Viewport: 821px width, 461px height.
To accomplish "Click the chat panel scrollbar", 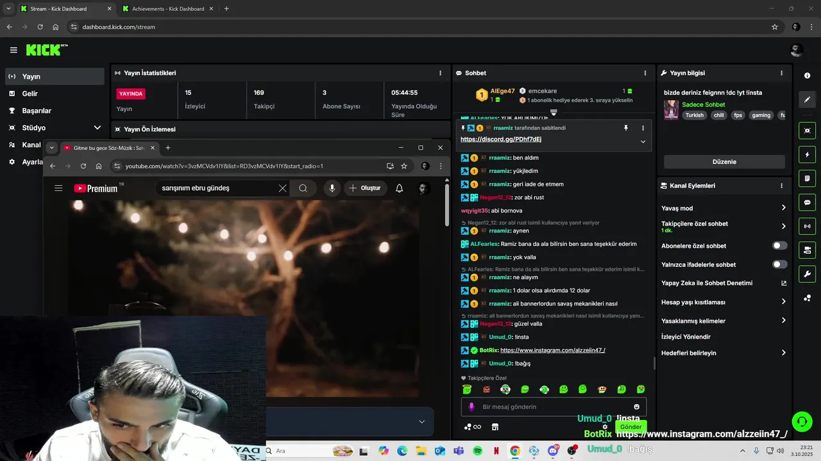I will (x=654, y=363).
